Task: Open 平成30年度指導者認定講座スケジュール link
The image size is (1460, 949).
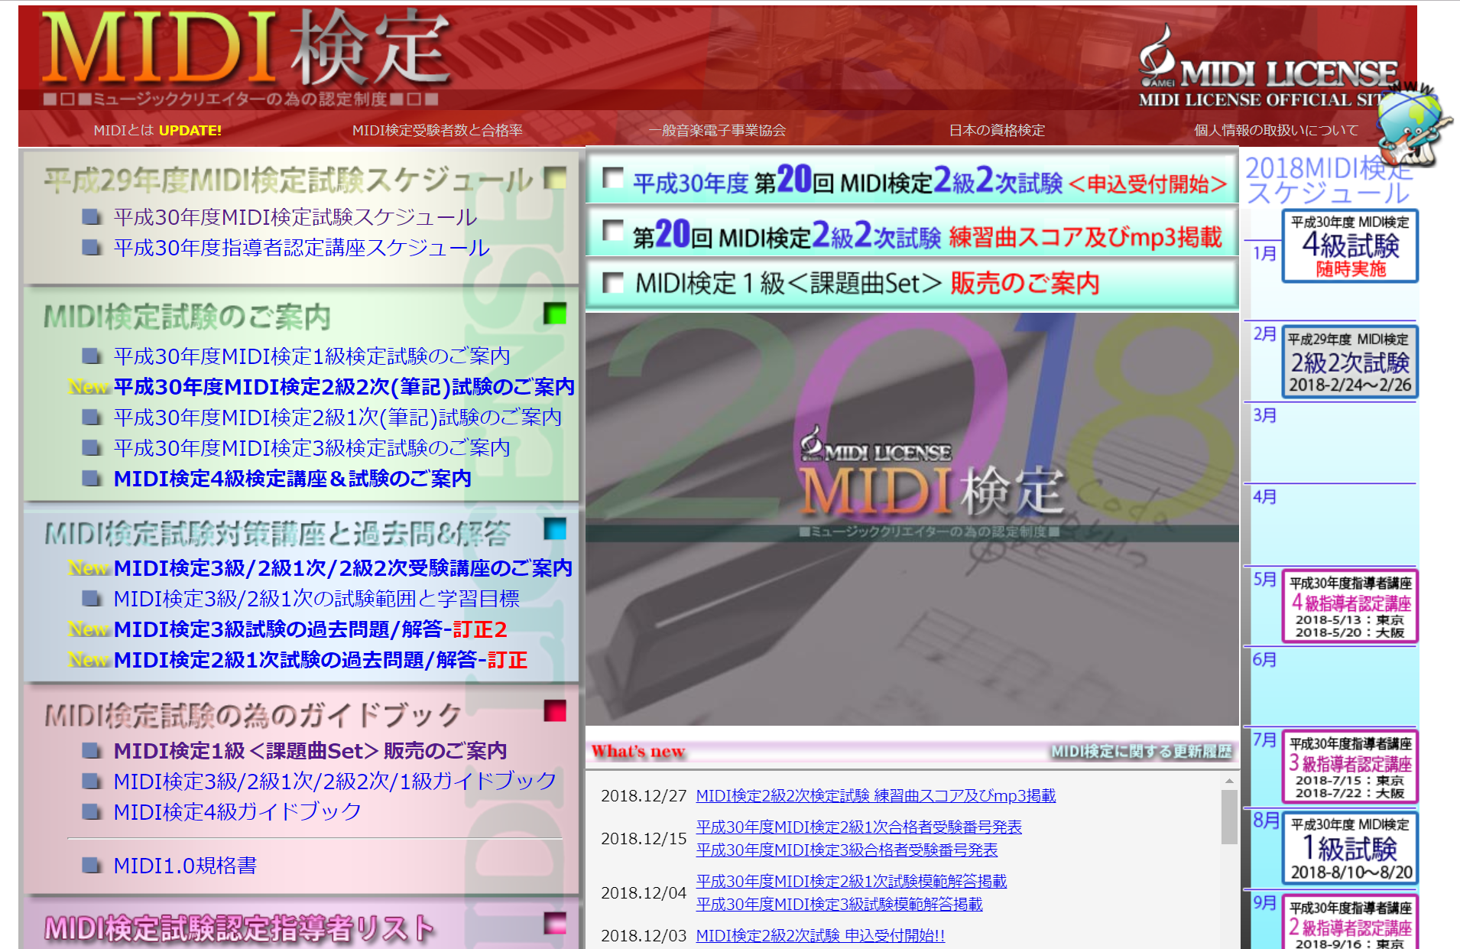Action: point(301,248)
